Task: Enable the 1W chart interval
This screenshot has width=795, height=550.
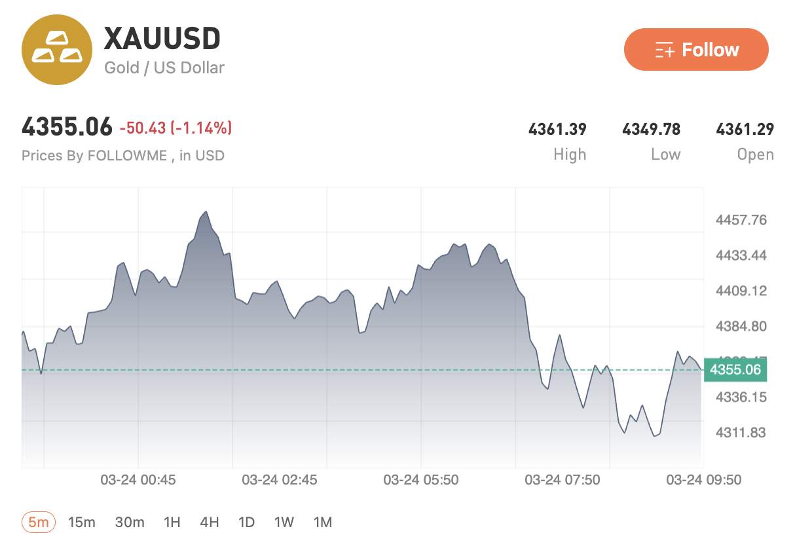Action: [284, 522]
